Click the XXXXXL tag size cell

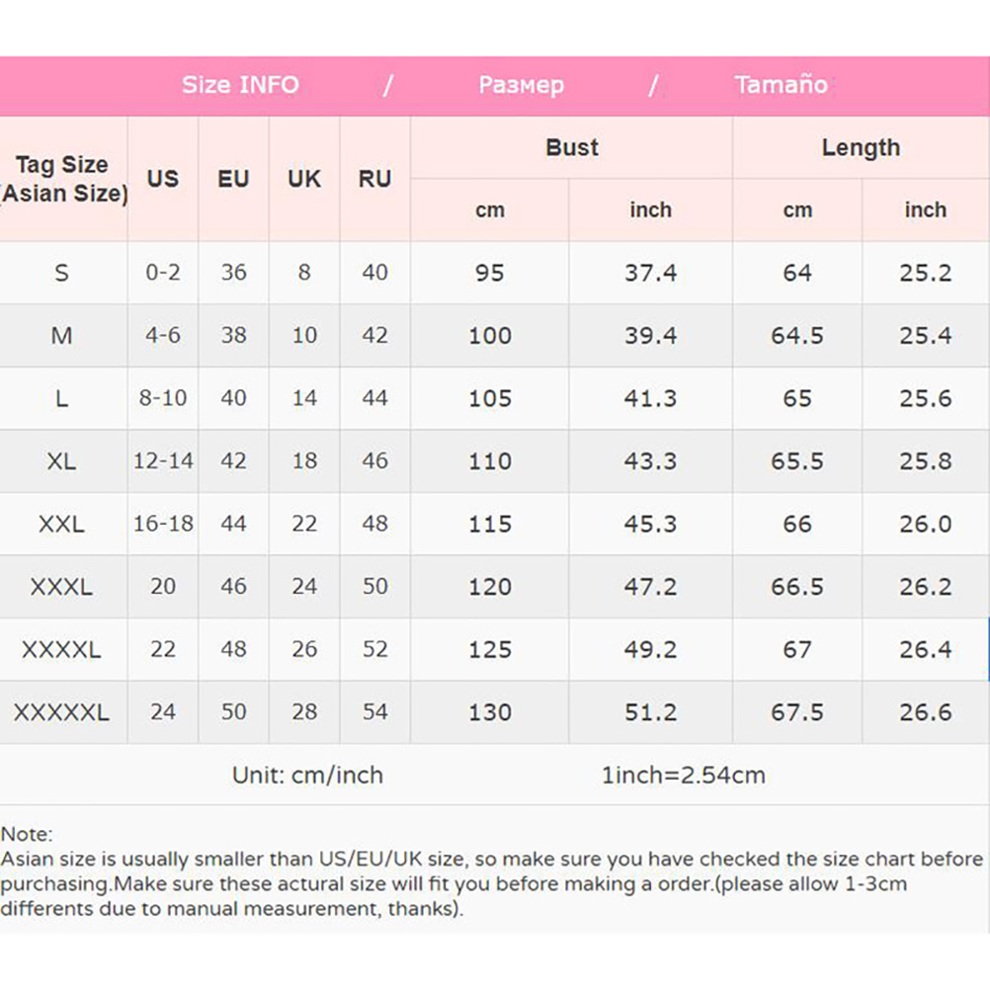click(61, 712)
